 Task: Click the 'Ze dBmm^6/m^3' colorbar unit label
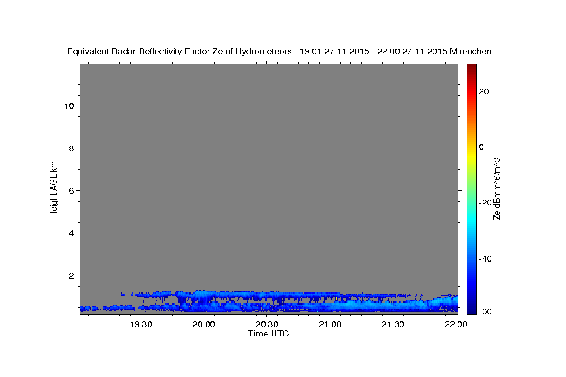(497, 188)
